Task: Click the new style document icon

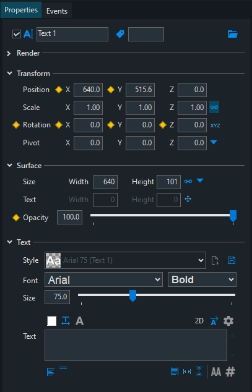Action: 215,260
